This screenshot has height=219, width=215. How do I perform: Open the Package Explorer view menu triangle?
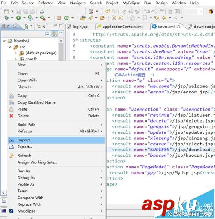tap(61, 33)
